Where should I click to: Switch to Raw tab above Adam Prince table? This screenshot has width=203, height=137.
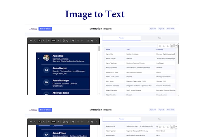[x=160, y=119]
